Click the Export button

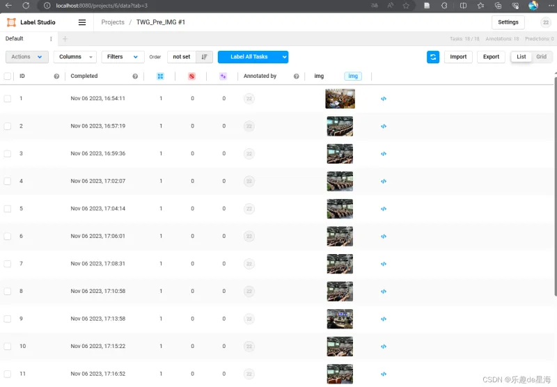coord(491,57)
